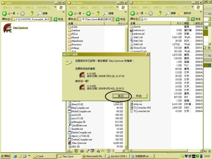Image resolution: width=212 pixels, height=159 pixels.
Task: Close the 確認取代檔案 dialog with its X button
Action: 147,54
